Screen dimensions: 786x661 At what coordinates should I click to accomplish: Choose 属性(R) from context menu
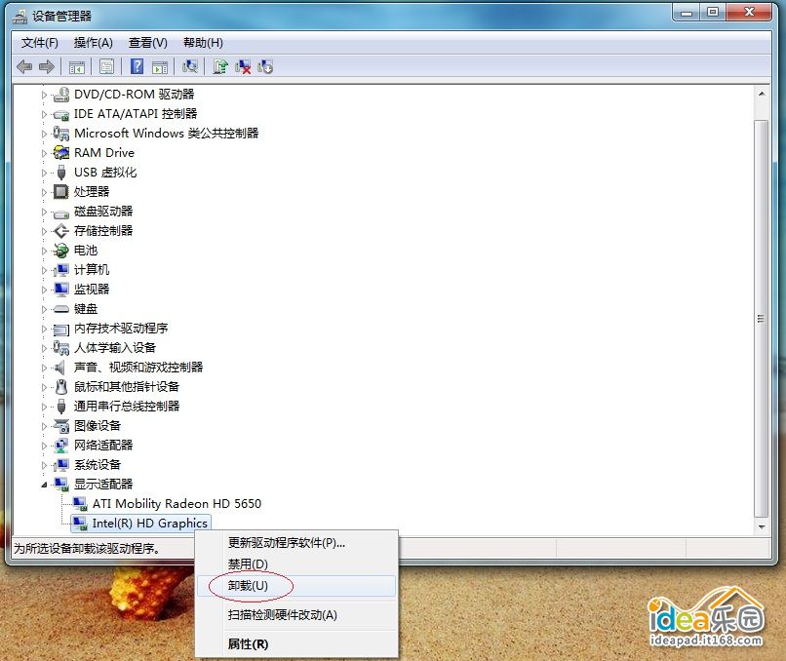click(296, 644)
